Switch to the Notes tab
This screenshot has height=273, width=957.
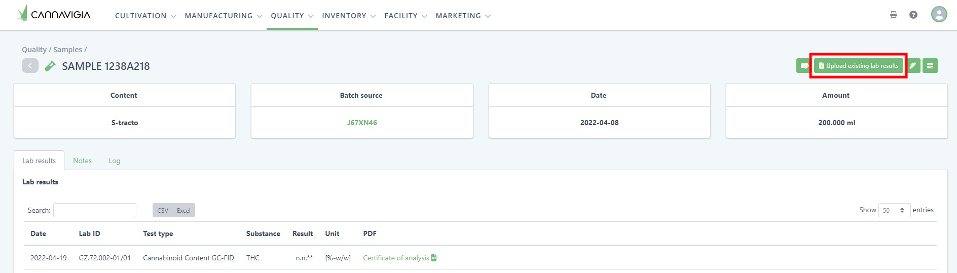[x=82, y=161]
